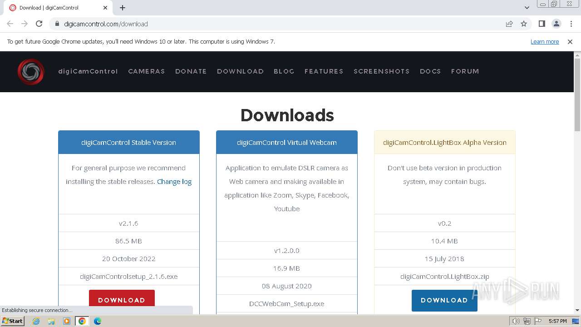Click the page vertical scrollbar thumb

pos(577,95)
